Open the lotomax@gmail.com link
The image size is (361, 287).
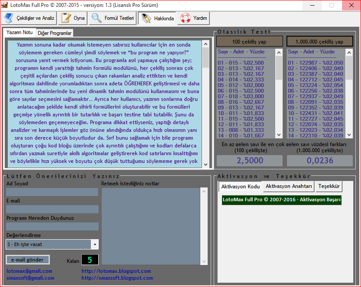(29, 271)
